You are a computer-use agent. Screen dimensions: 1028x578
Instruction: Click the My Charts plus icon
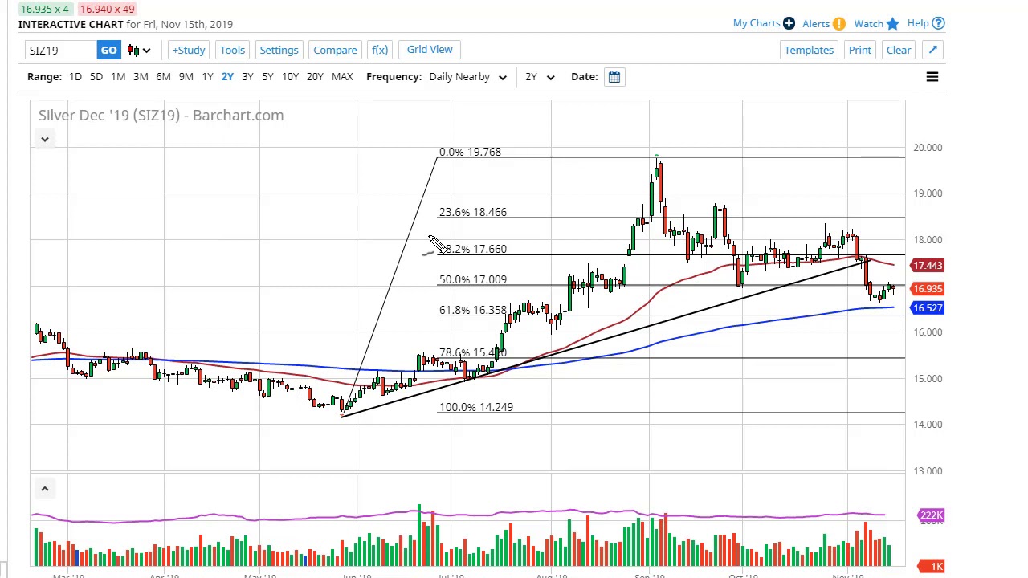click(x=789, y=23)
